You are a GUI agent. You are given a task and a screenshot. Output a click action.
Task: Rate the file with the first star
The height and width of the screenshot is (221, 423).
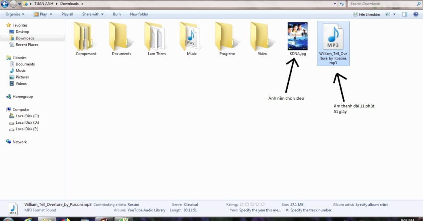tap(242, 205)
